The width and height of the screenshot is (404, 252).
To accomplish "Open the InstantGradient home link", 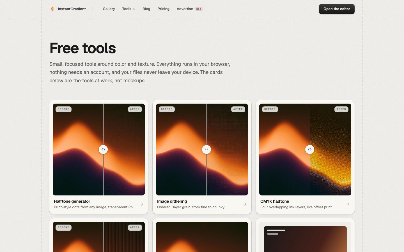I will (x=68, y=9).
